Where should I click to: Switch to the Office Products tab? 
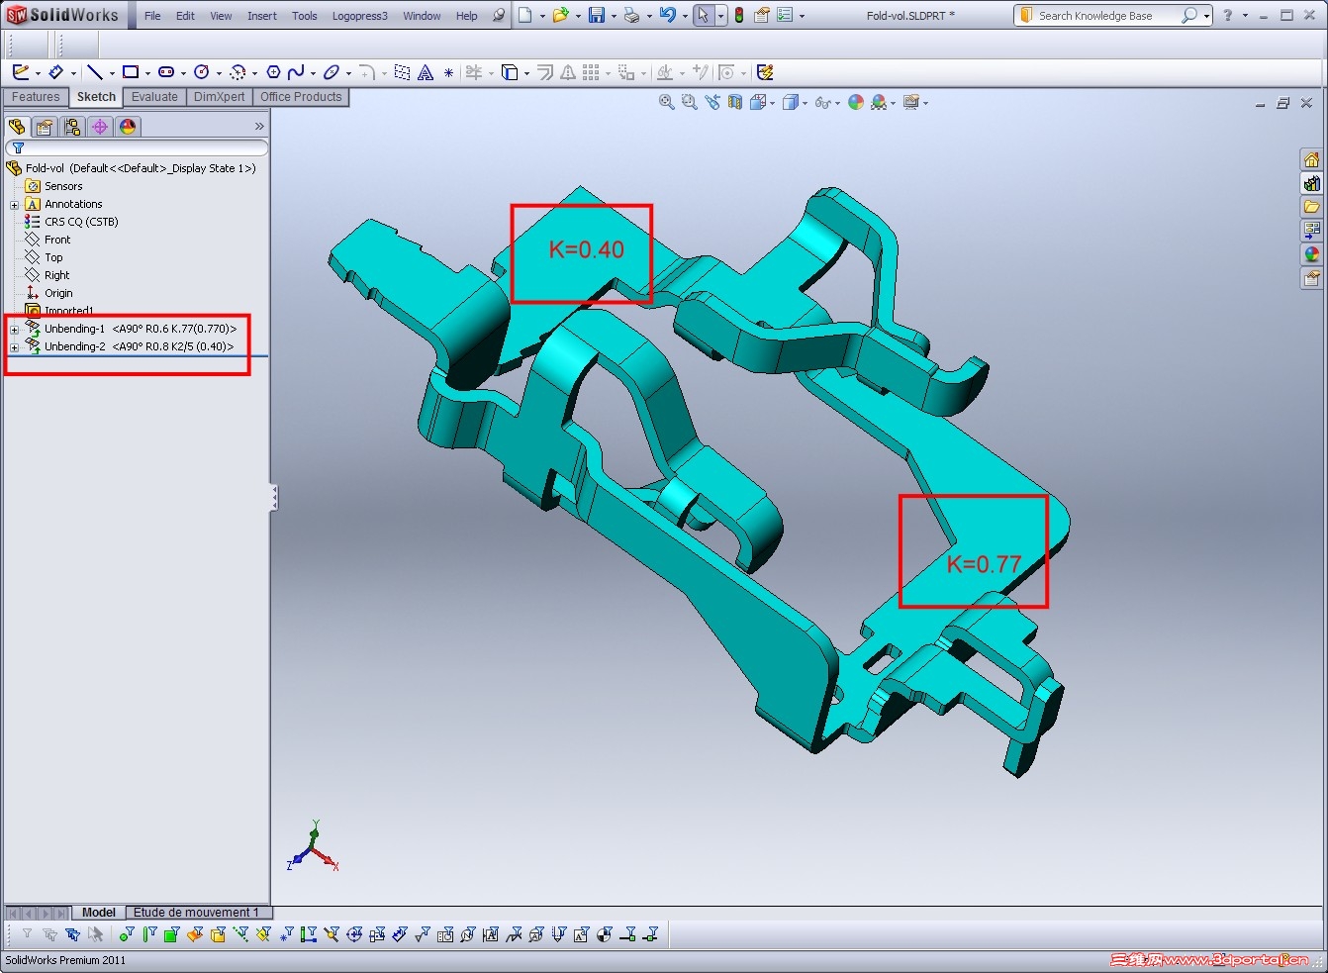pyautogui.click(x=301, y=97)
